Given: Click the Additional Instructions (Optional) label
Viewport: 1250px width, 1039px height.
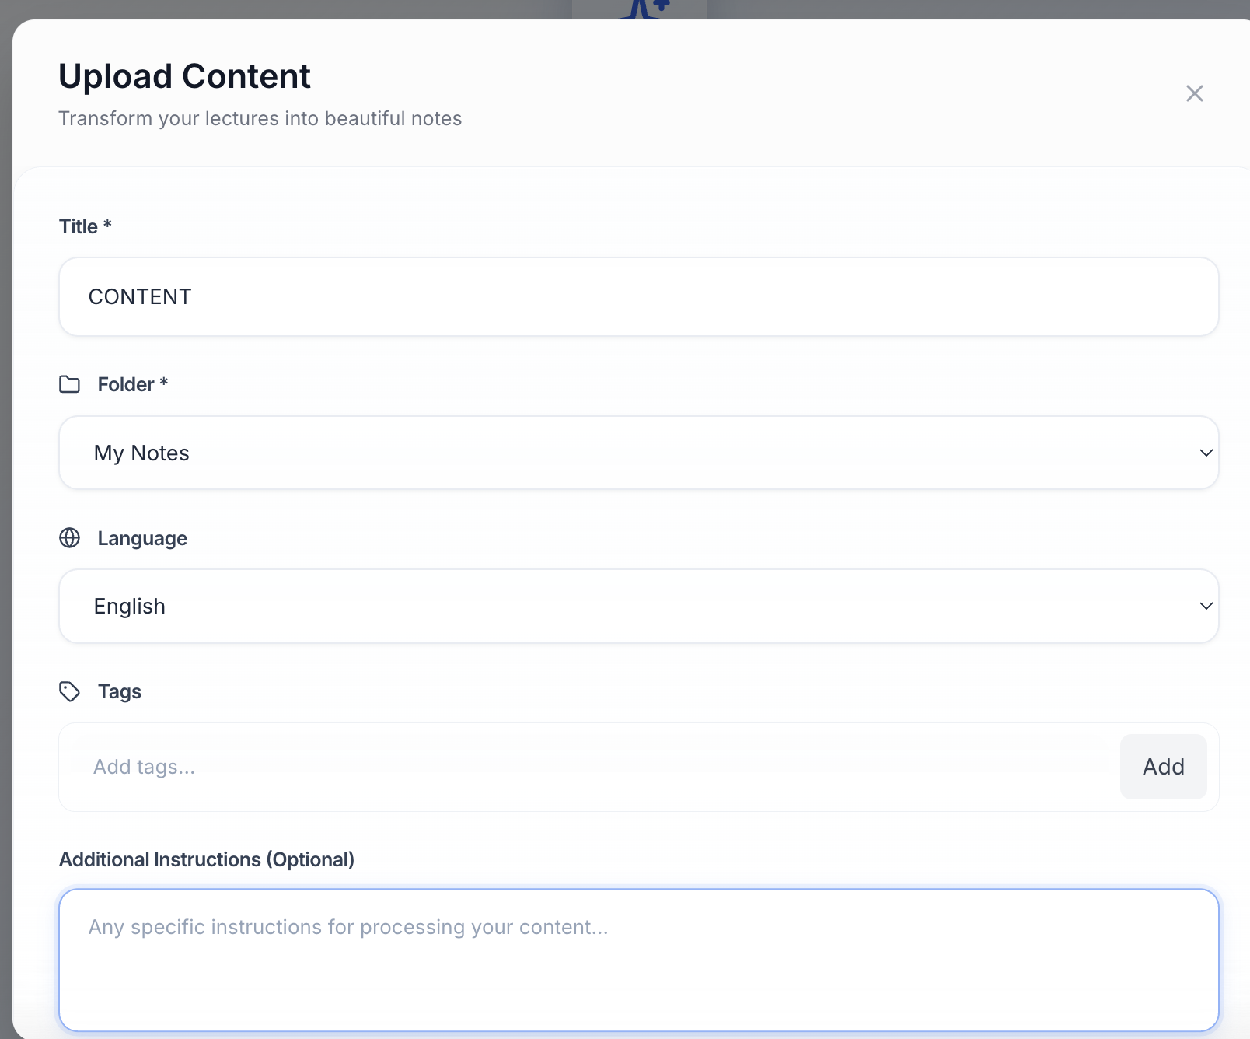Looking at the screenshot, I should tap(206, 859).
